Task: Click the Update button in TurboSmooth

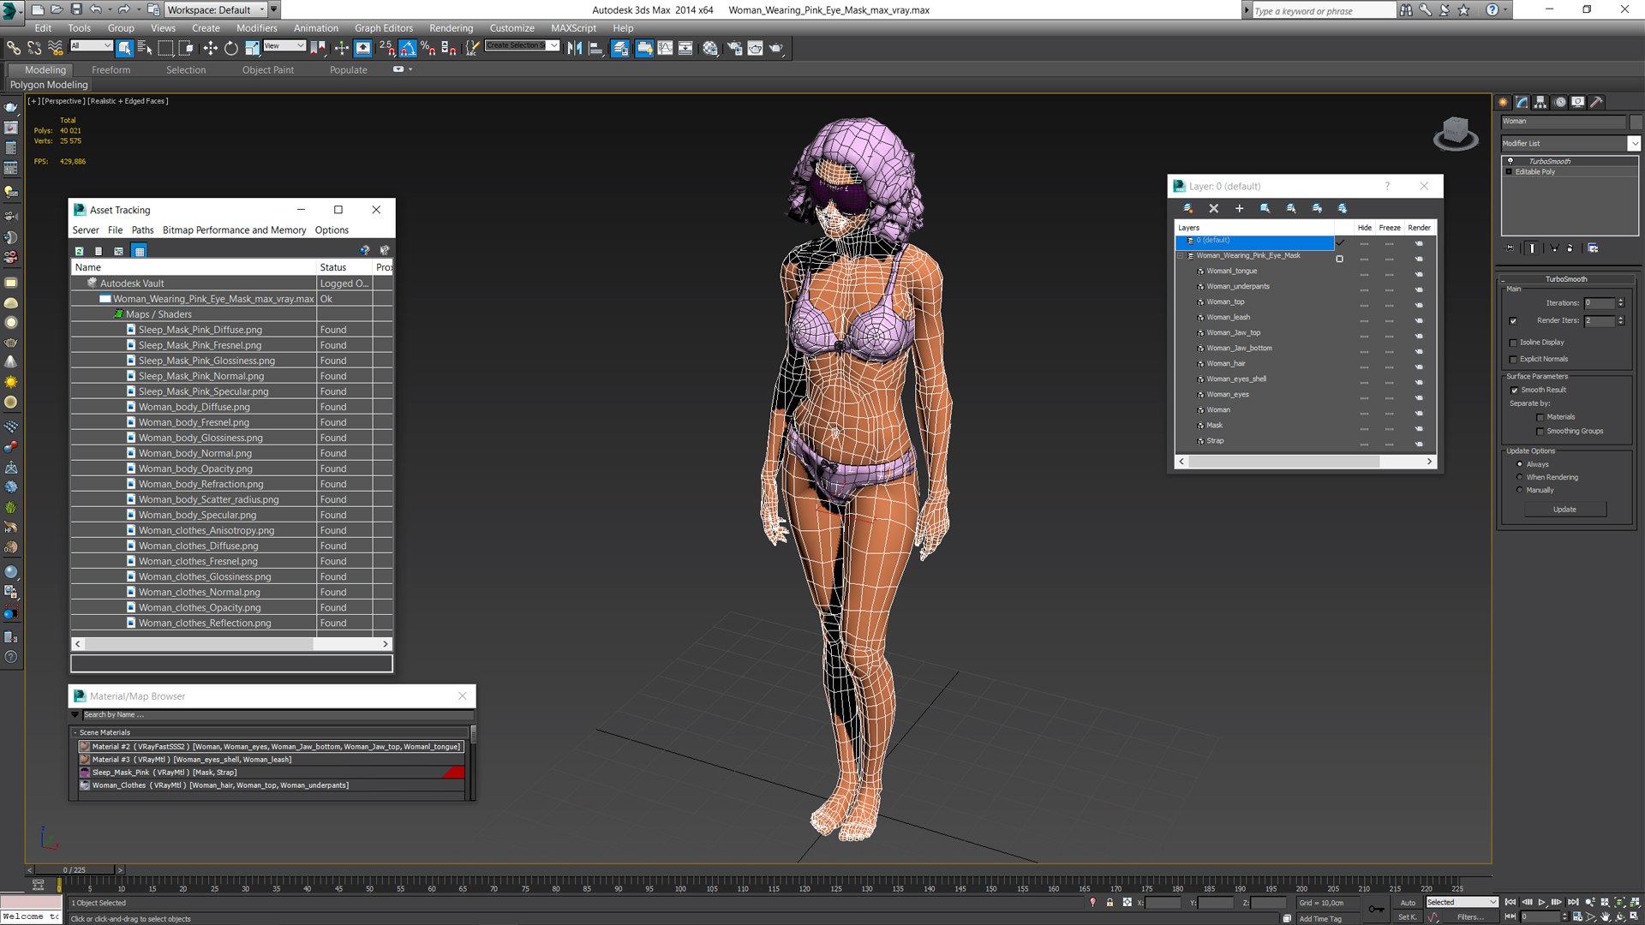Action: 1564,510
